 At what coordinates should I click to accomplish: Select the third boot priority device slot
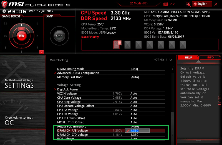[138, 45]
